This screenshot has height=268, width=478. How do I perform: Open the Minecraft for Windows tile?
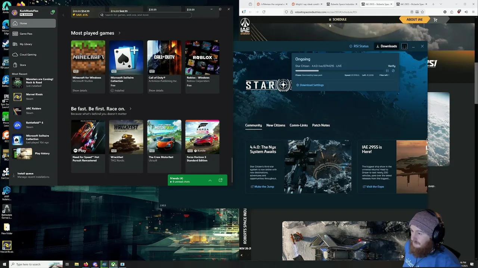[x=88, y=67]
